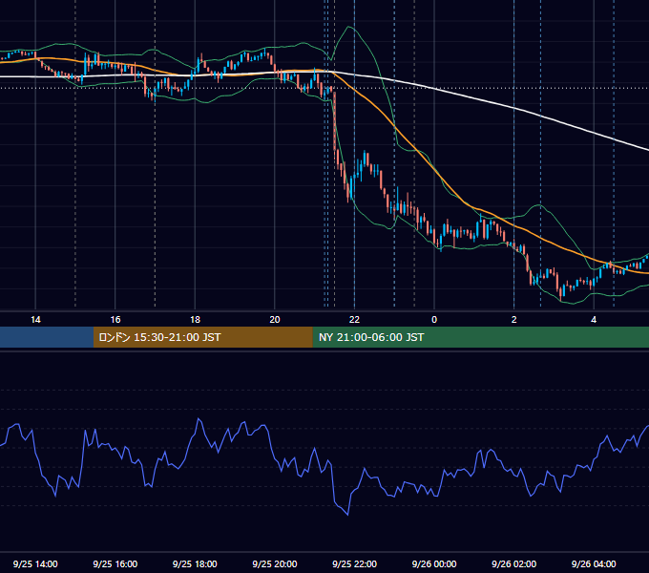
Task: Click the 9/25 18:00 date label
Action: pyautogui.click(x=195, y=563)
